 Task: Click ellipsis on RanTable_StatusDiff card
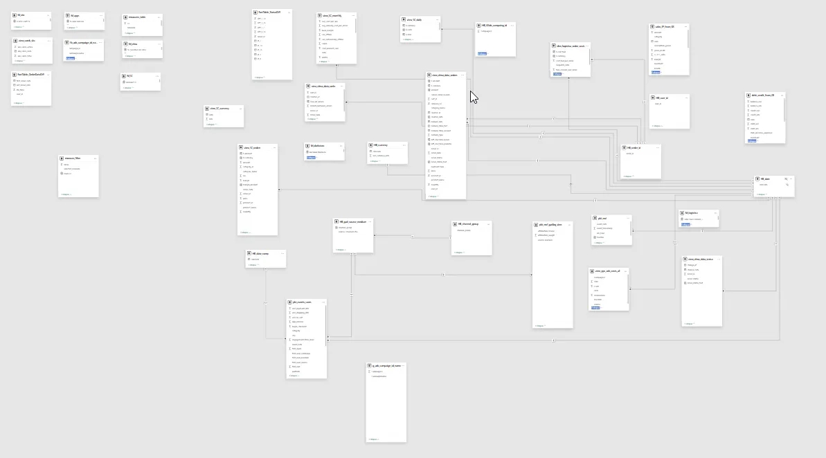point(289,12)
